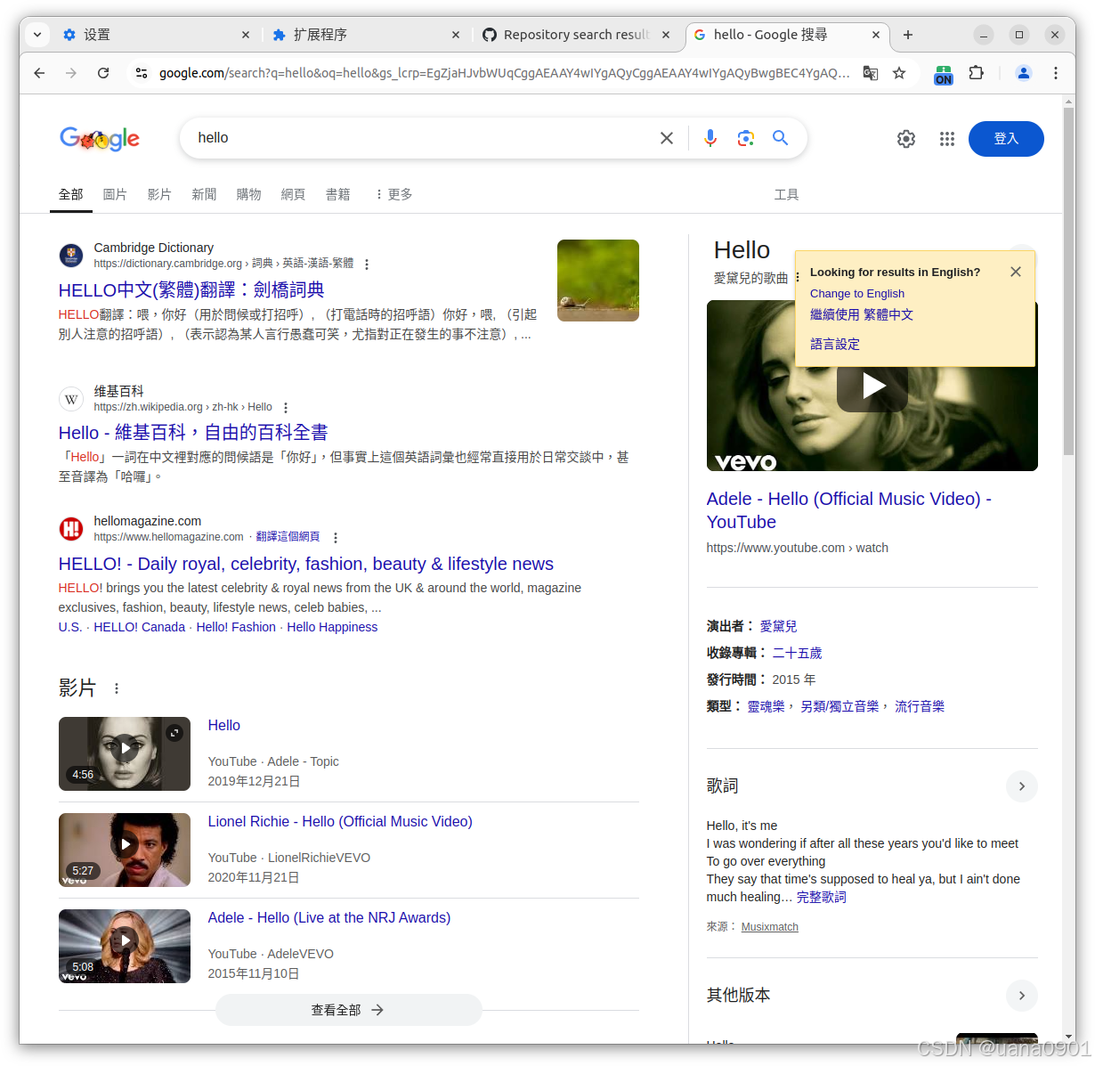Reload the page with the refresh icon

(103, 73)
